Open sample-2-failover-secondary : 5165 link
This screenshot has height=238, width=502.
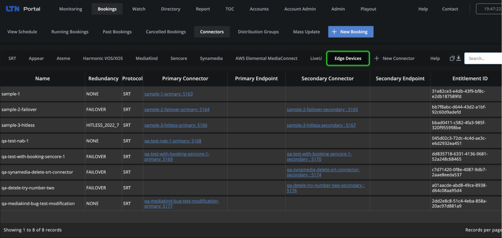point(322,110)
